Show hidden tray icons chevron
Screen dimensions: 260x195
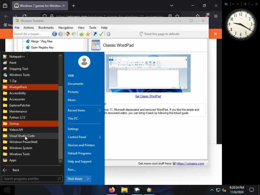[212, 190]
